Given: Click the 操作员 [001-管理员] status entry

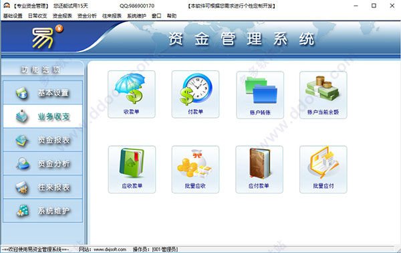Looking at the screenshot, I should (155, 249).
